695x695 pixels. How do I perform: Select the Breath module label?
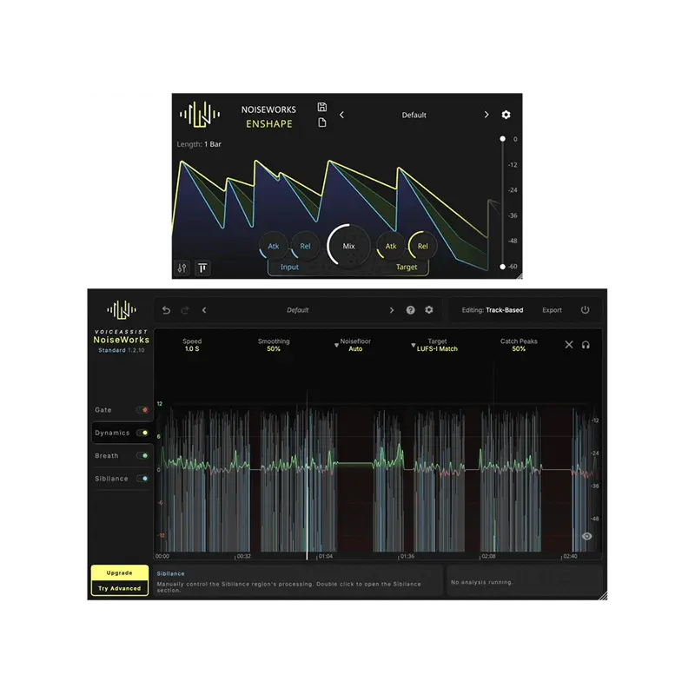tap(106, 455)
